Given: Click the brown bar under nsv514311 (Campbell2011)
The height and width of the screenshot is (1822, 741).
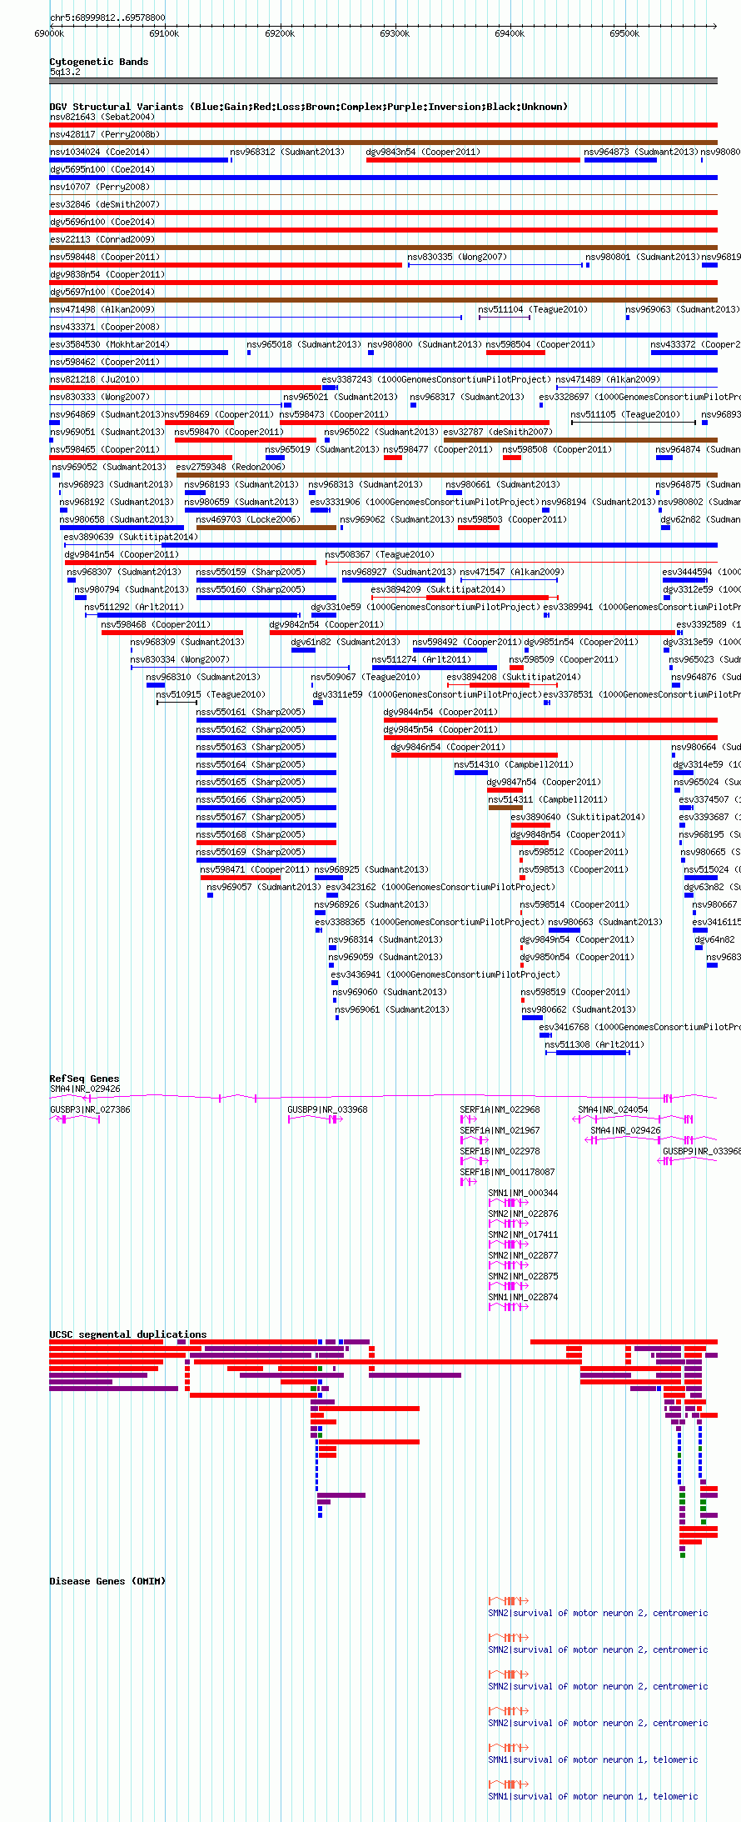Looking at the screenshot, I should coord(505,808).
